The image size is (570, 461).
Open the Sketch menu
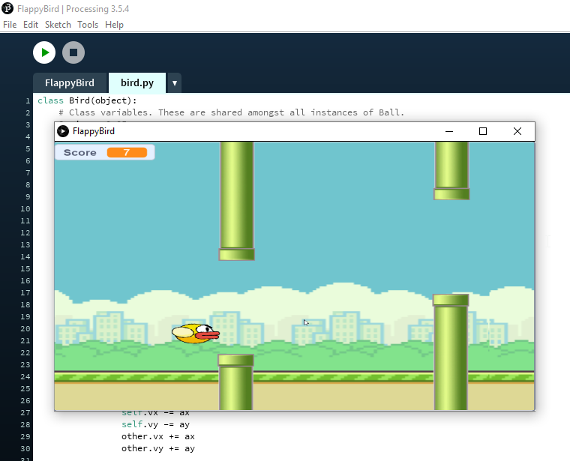click(58, 25)
